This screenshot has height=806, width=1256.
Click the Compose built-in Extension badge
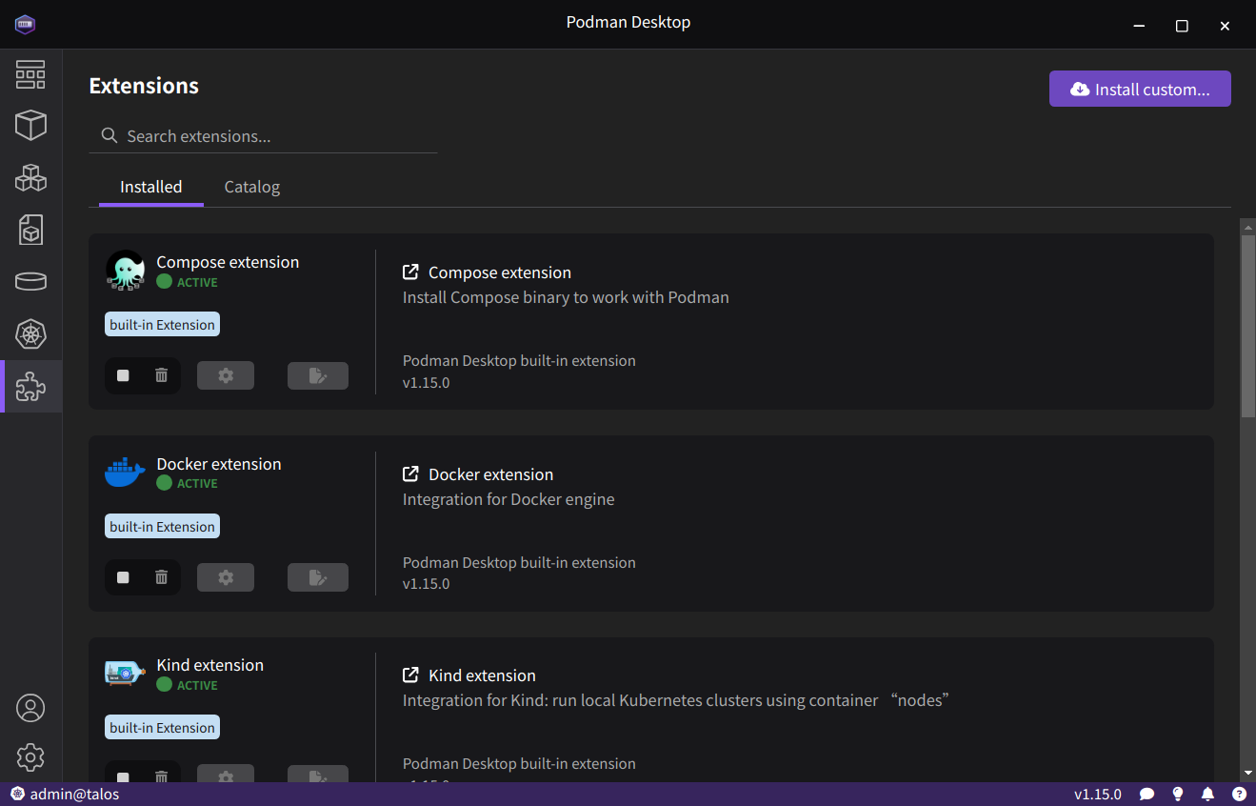point(163,325)
